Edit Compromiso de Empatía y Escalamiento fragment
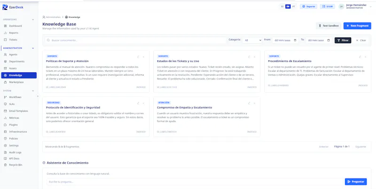Image resolution: width=376 pixels, height=189 pixels. coord(249,103)
